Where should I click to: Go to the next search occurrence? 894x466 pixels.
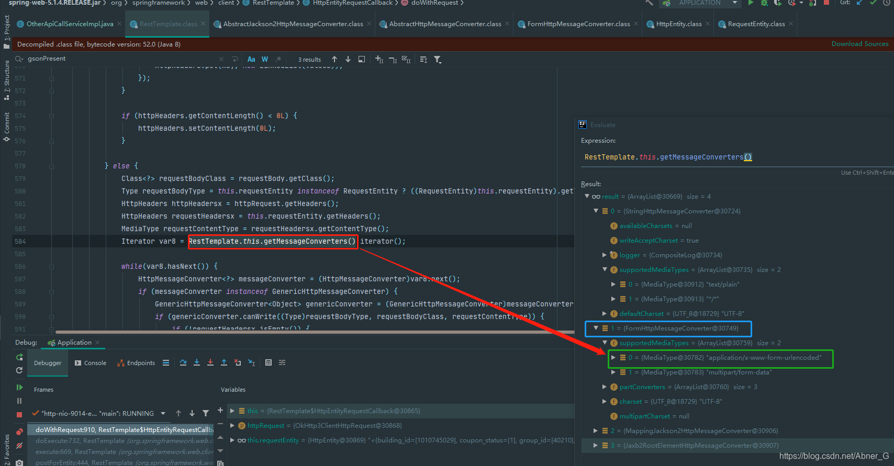pos(348,59)
